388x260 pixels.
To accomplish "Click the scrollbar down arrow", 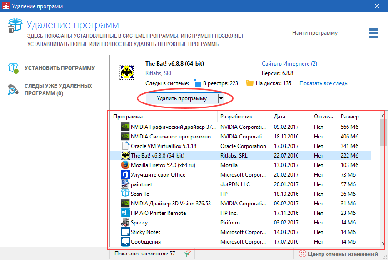I will point(383,243).
